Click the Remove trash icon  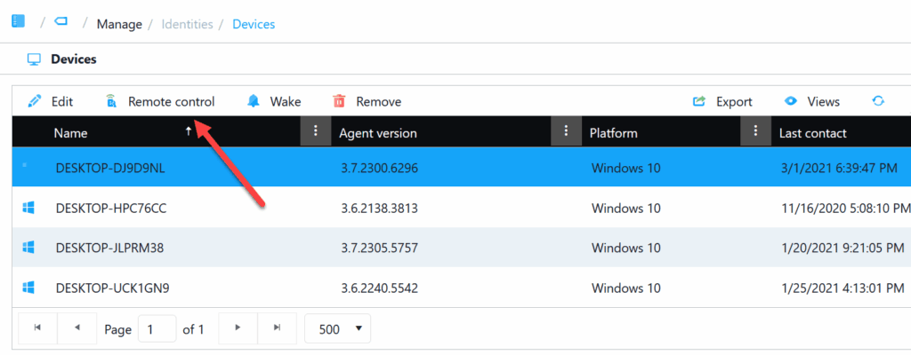tap(339, 101)
